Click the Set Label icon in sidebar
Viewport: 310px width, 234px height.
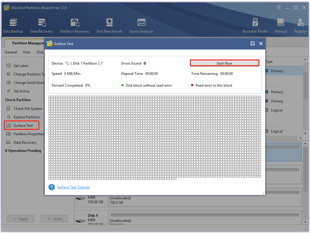pos(8,66)
